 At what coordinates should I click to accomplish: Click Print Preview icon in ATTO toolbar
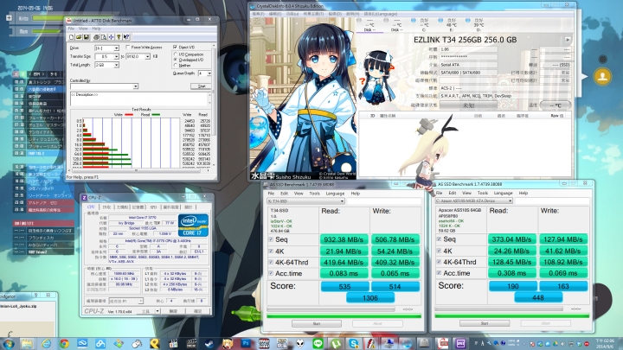click(104, 37)
